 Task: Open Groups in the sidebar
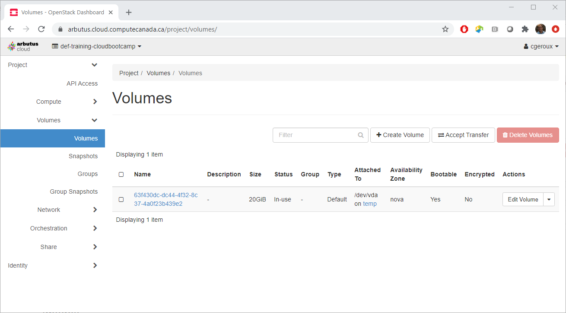(x=88, y=174)
